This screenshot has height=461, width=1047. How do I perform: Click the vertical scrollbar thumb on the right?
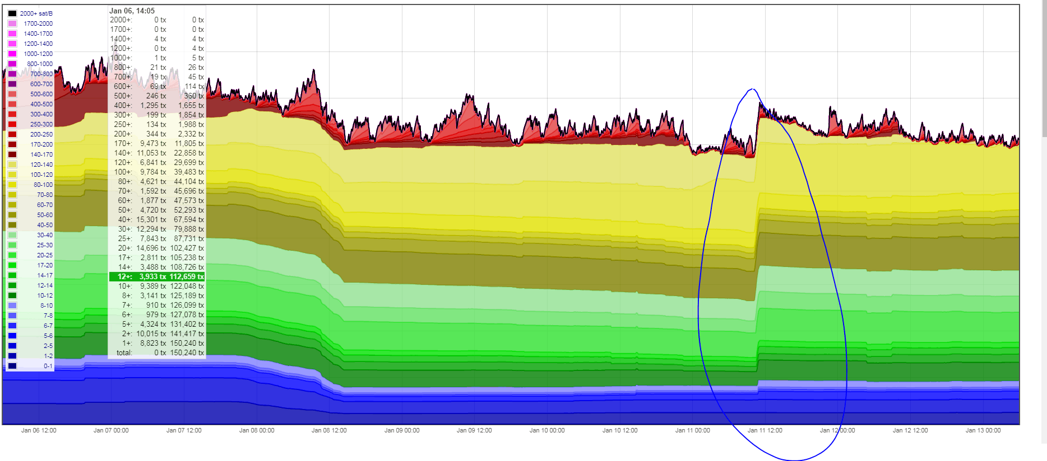(1044, 68)
